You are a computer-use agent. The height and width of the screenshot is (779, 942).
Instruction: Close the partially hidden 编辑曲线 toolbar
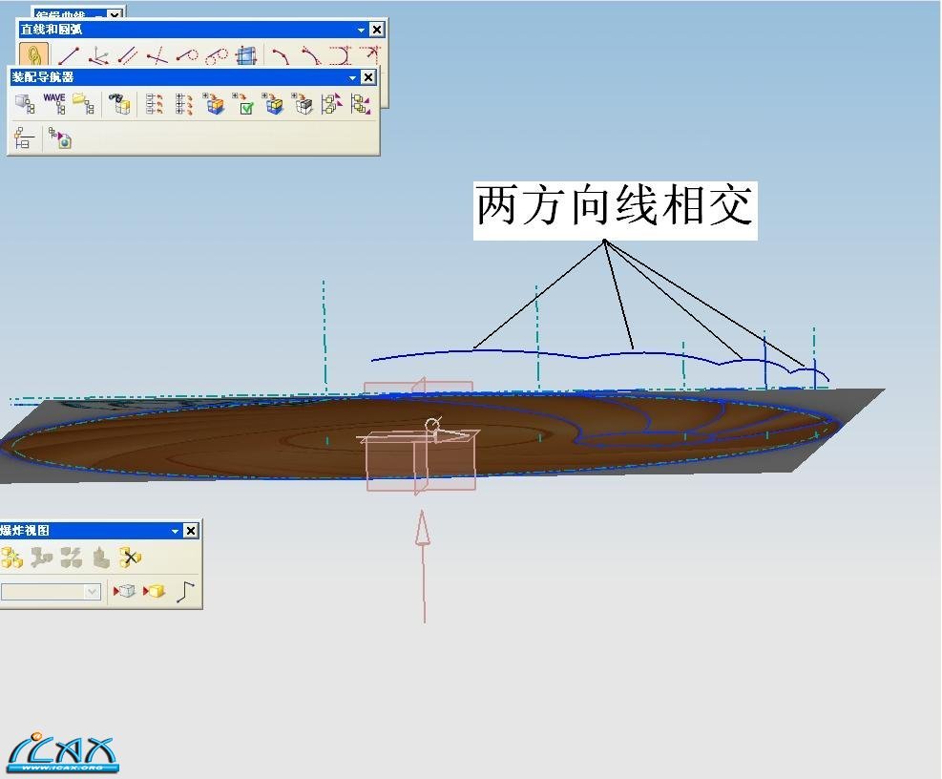click(x=115, y=13)
